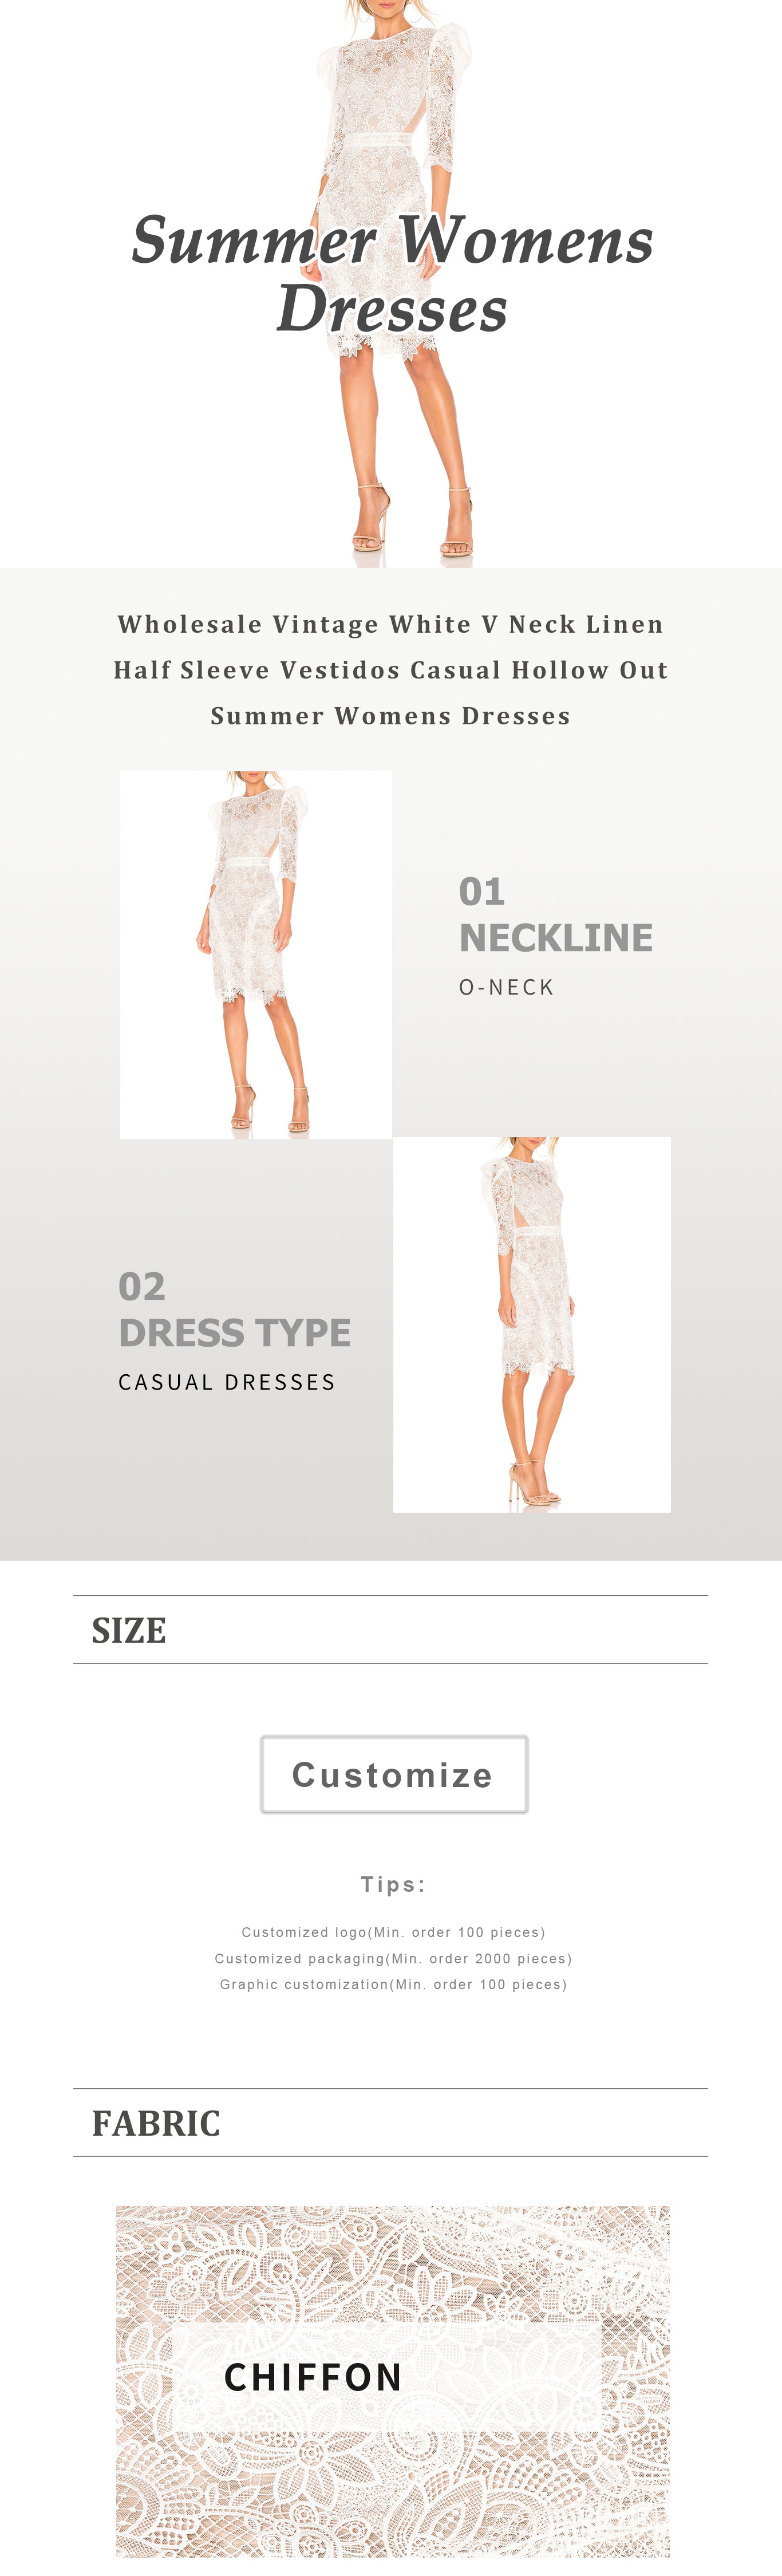782x2576 pixels.
Task: Click the Summer Womens Dresses banner title
Action: click(x=392, y=273)
